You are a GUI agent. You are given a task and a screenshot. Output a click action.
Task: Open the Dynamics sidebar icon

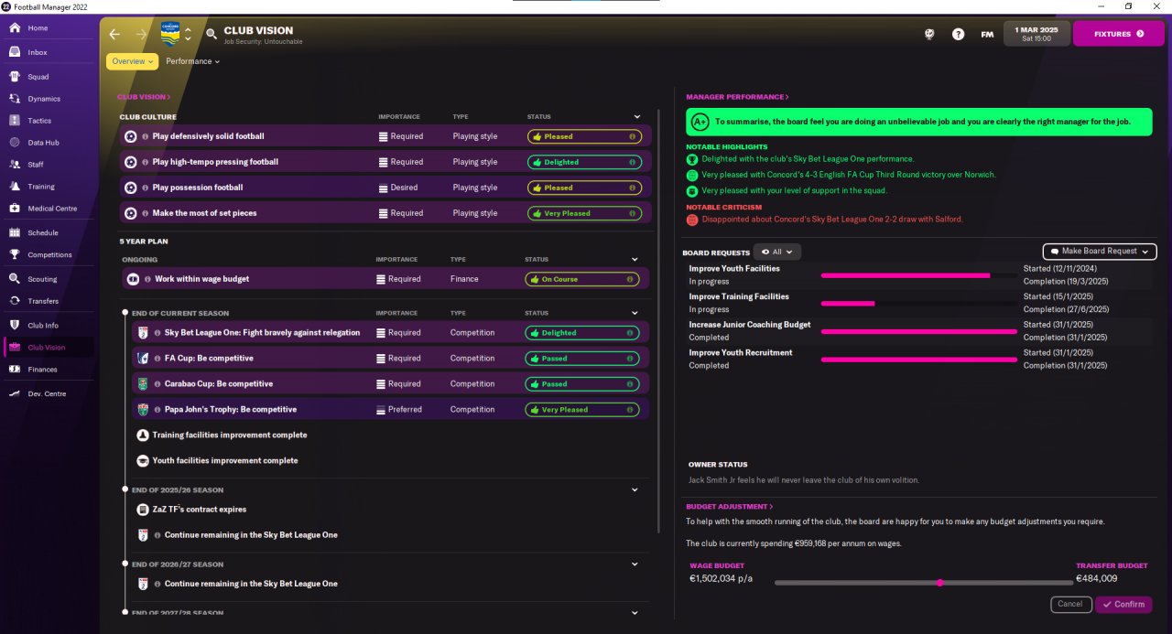coord(15,99)
